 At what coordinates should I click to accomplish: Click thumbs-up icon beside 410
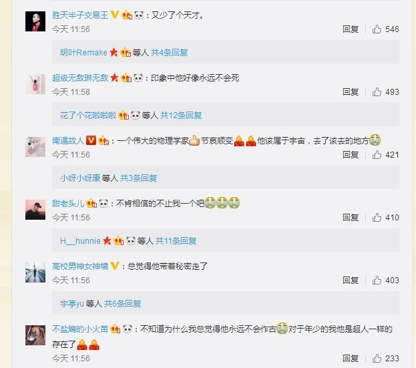pyautogui.click(x=377, y=218)
